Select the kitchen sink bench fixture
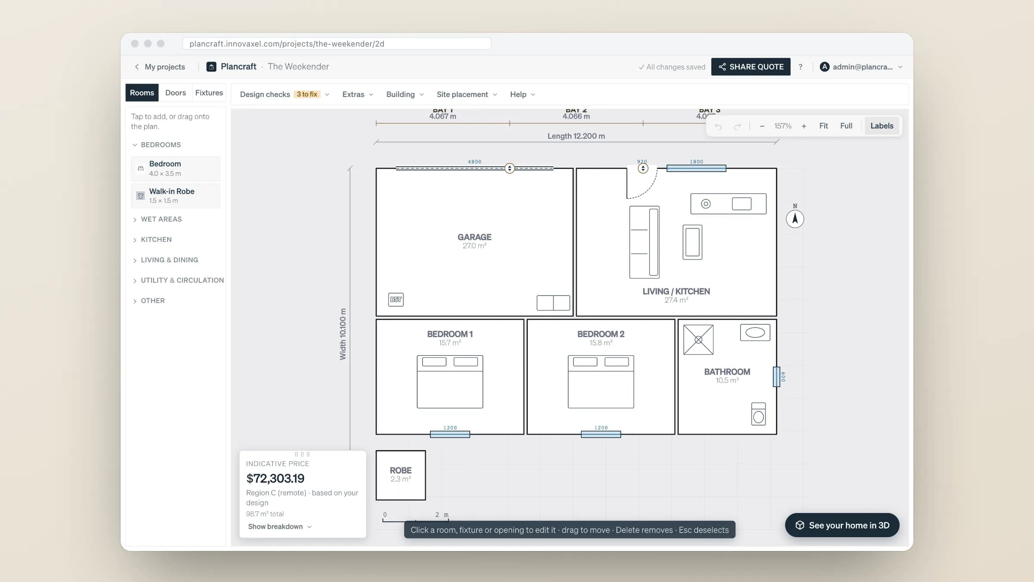The width and height of the screenshot is (1034, 582). pyautogui.click(x=729, y=204)
